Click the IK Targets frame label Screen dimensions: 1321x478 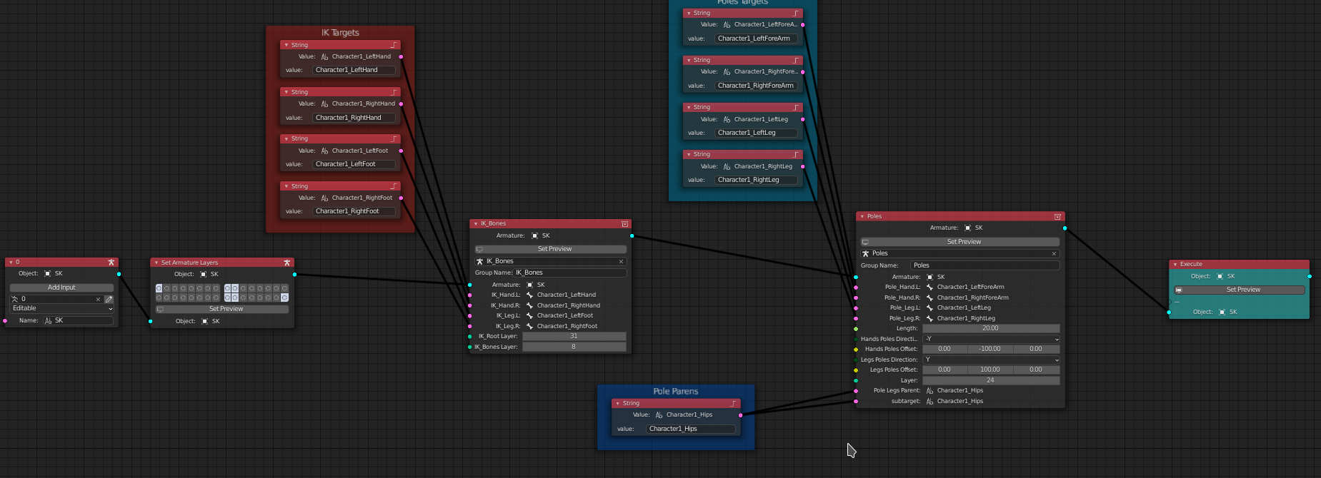coord(340,33)
